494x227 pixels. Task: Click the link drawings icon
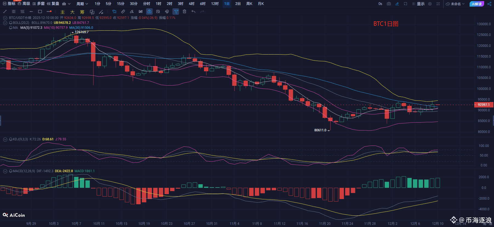167,12
